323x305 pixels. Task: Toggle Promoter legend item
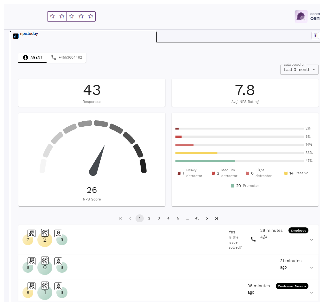coord(245,186)
